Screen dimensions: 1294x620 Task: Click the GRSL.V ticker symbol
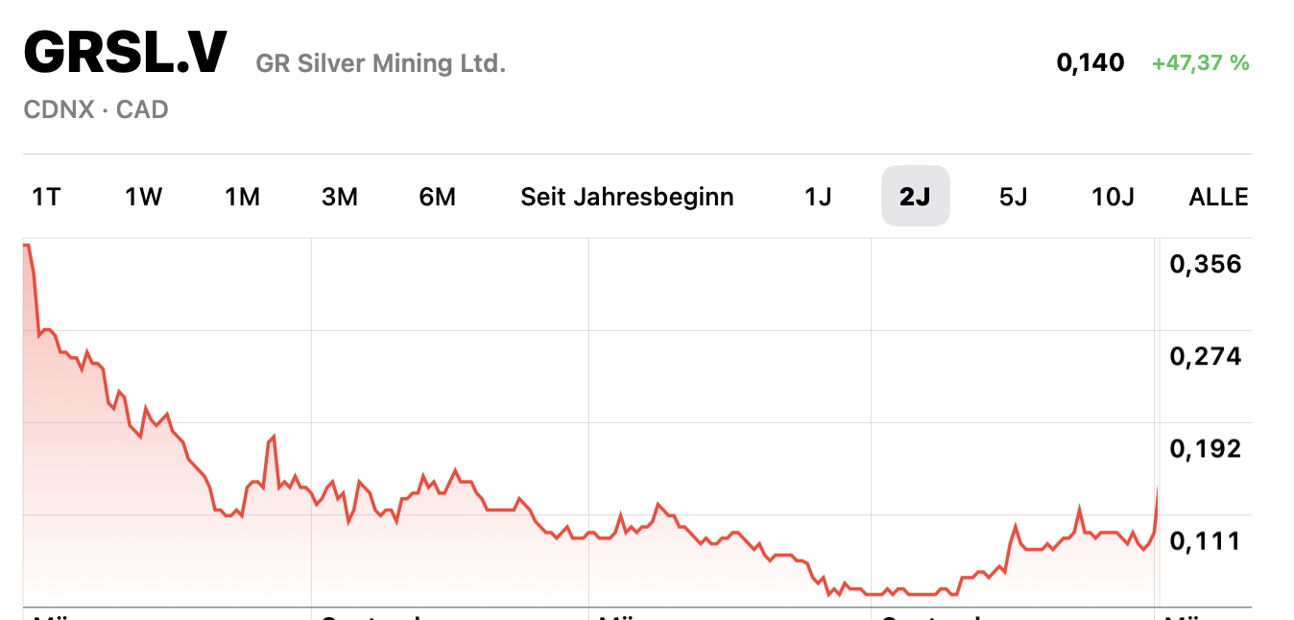point(125,55)
